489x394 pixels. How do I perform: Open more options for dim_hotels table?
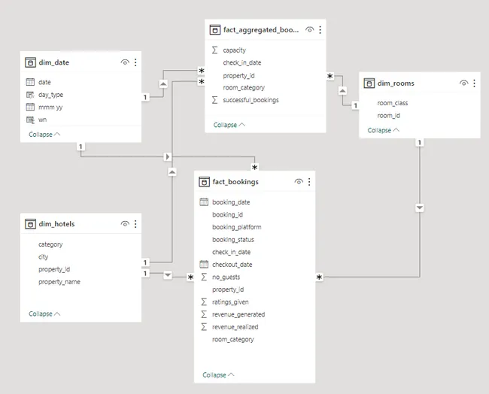pyautogui.click(x=135, y=224)
